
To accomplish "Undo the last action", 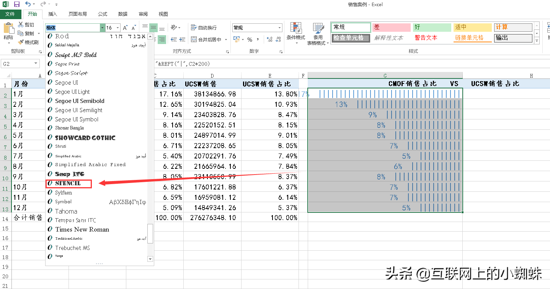I will pos(28,5).
